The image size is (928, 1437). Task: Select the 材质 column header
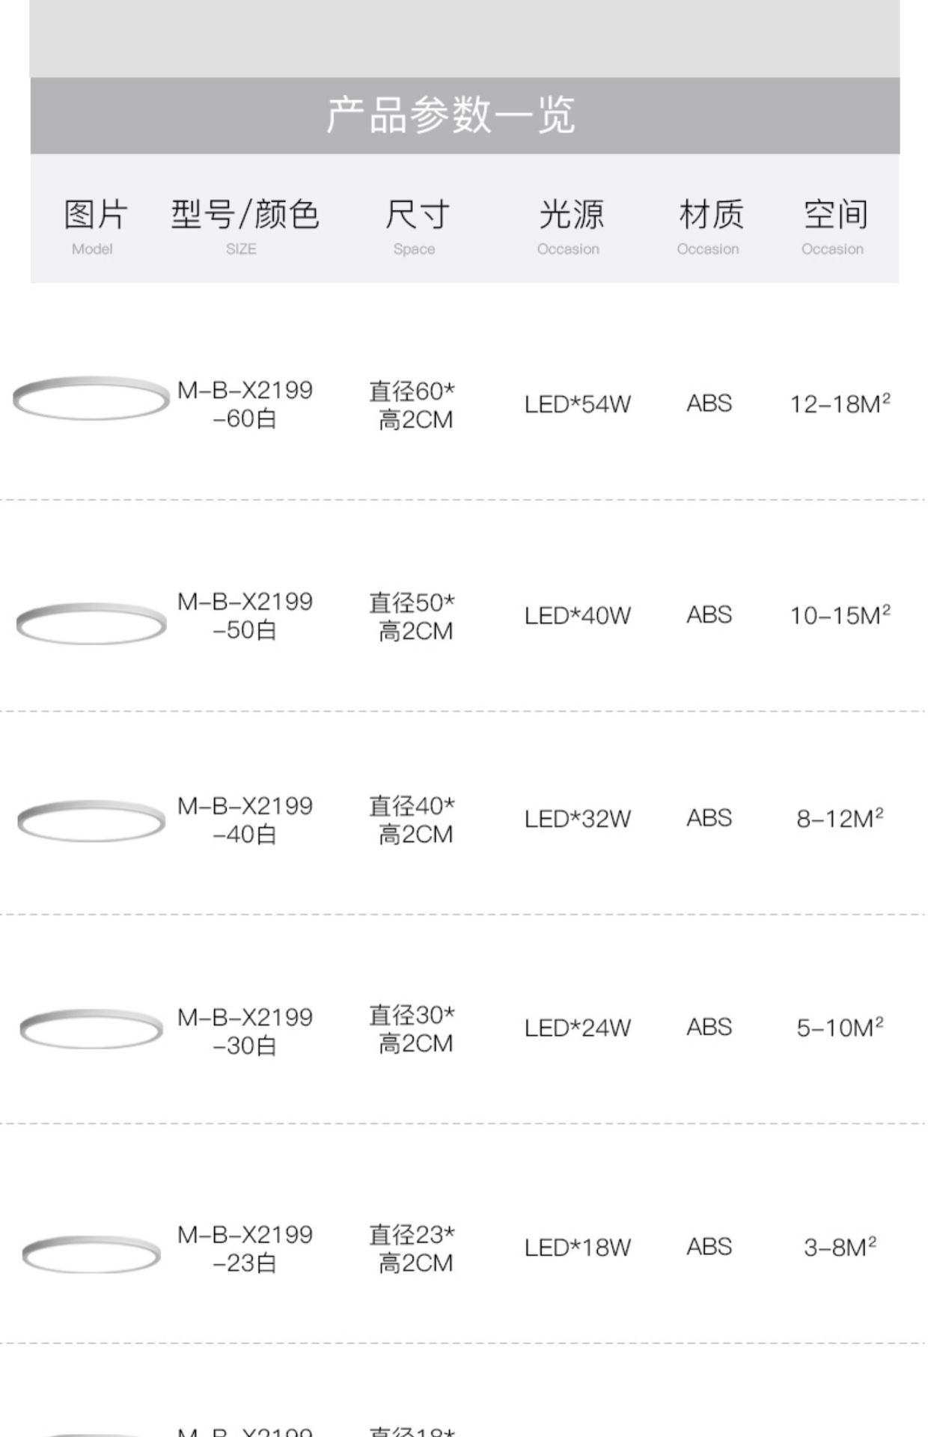(x=710, y=225)
